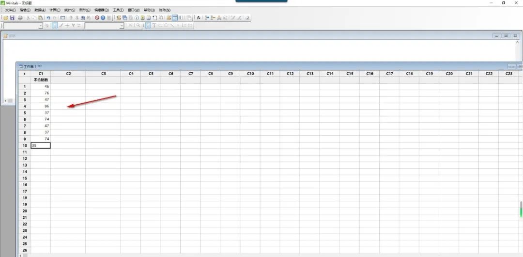Viewport: 523px width, 257px height.
Task: Open the 图形(G) menu
Action: click(84, 10)
